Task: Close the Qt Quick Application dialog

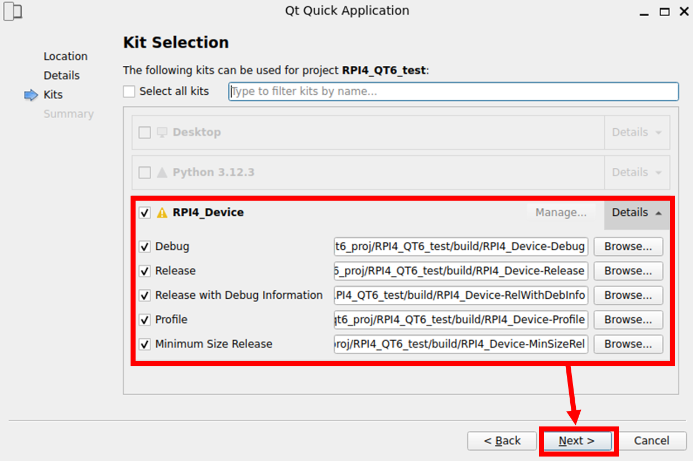Action: (x=683, y=12)
